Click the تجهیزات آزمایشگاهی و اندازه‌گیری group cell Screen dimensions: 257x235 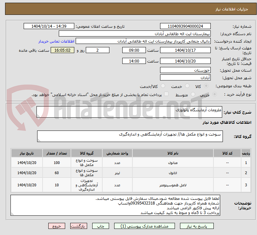(86, 185)
